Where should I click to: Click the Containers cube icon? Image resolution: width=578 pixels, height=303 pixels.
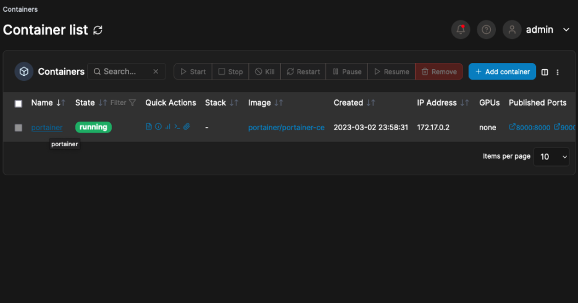(x=24, y=72)
